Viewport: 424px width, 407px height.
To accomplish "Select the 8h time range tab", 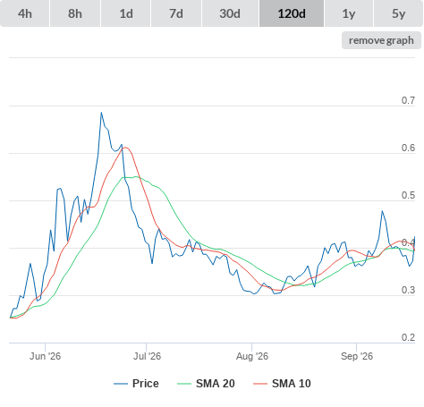I will coord(75,13).
